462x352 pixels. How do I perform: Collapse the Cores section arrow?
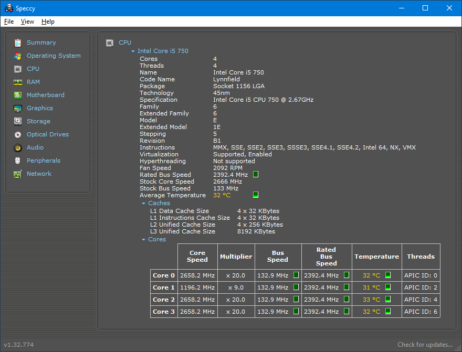(143, 240)
